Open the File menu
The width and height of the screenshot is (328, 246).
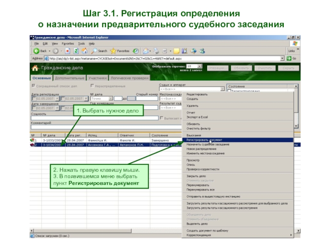point(36,43)
